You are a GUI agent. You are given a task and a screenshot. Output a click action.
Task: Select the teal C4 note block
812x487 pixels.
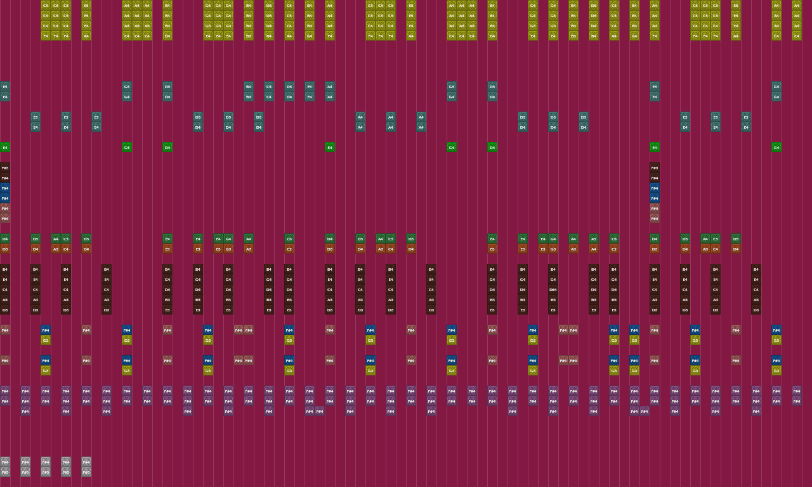269,96
